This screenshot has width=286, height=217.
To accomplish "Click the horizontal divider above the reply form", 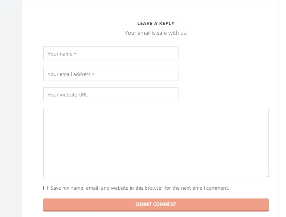I will pos(161,6).
